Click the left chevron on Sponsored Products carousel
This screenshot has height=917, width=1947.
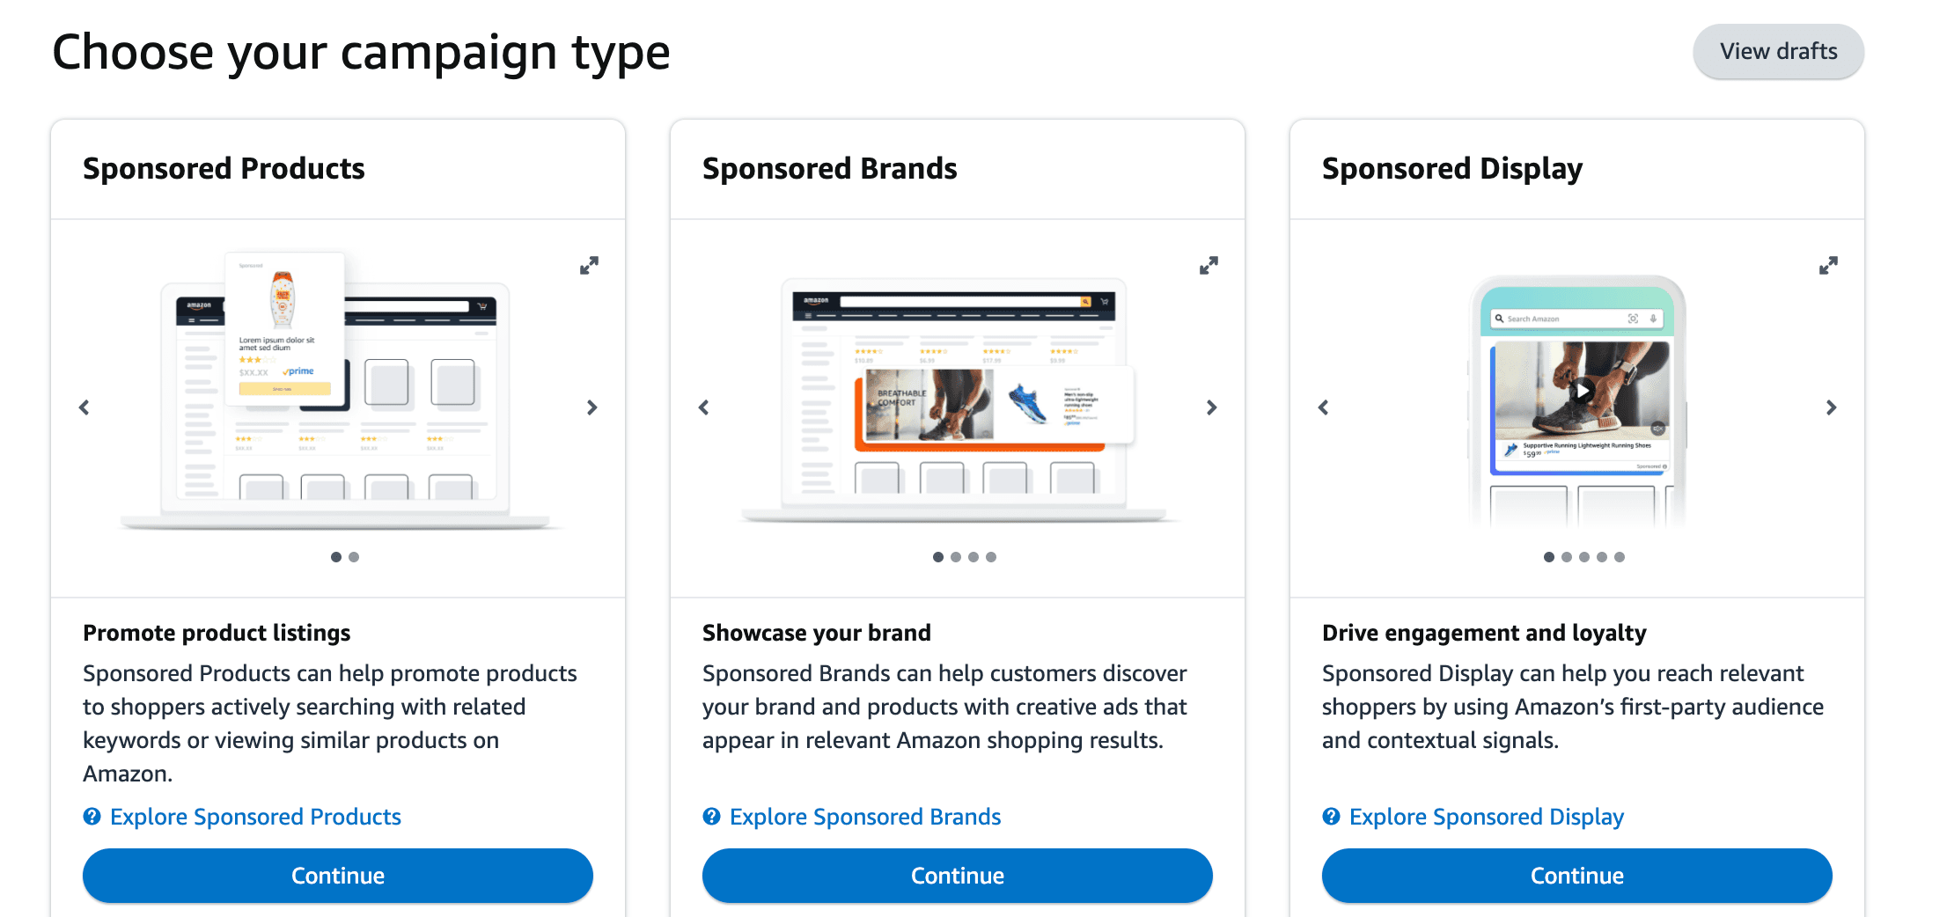[84, 407]
